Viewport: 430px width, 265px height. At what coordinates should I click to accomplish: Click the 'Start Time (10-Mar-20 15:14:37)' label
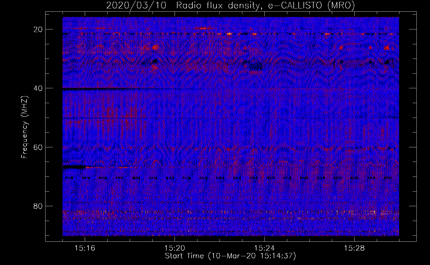pyautogui.click(x=230, y=256)
